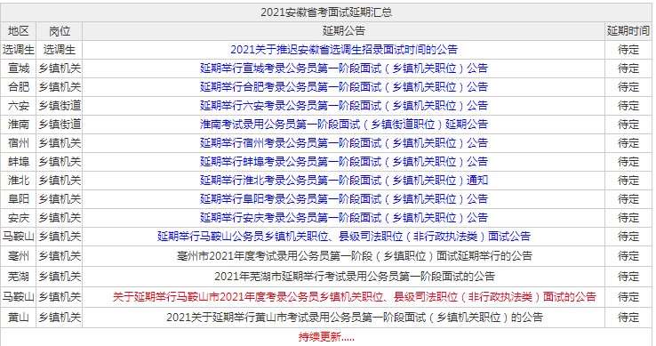The width and height of the screenshot is (656, 346).
Task: Open the 淮北 postponement 通知 link
Action: (343, 181)
